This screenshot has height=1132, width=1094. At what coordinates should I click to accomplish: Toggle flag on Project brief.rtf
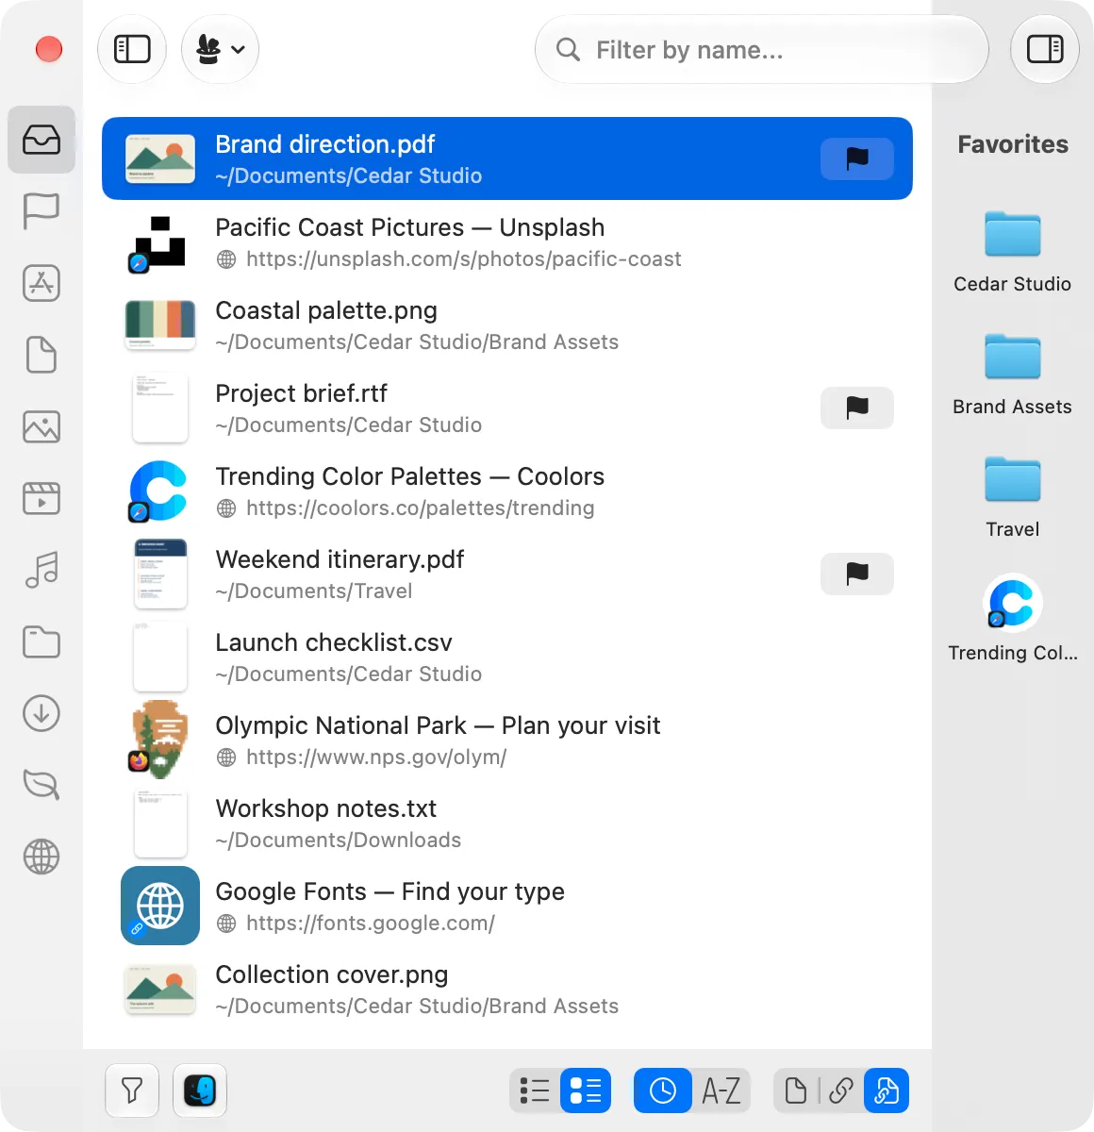coord(857,408)
